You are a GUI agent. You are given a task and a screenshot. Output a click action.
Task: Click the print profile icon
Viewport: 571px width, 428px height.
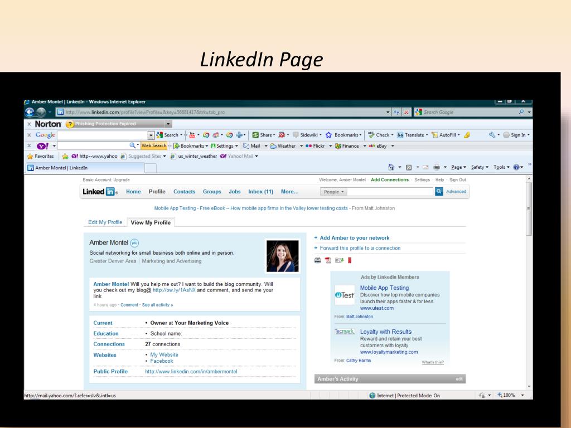[317, 260]
